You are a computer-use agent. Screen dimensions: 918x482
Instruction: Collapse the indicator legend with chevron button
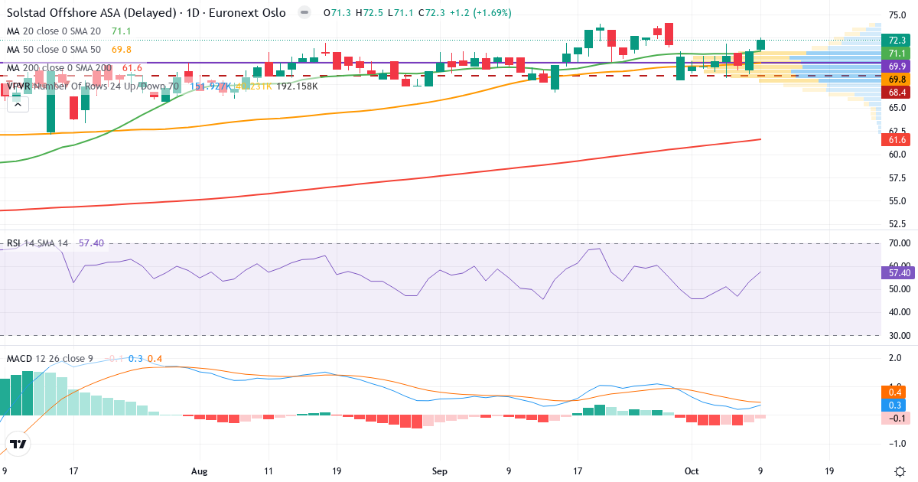17,105
